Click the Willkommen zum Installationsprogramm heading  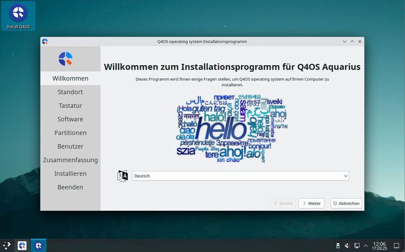(x=232, y=67)
